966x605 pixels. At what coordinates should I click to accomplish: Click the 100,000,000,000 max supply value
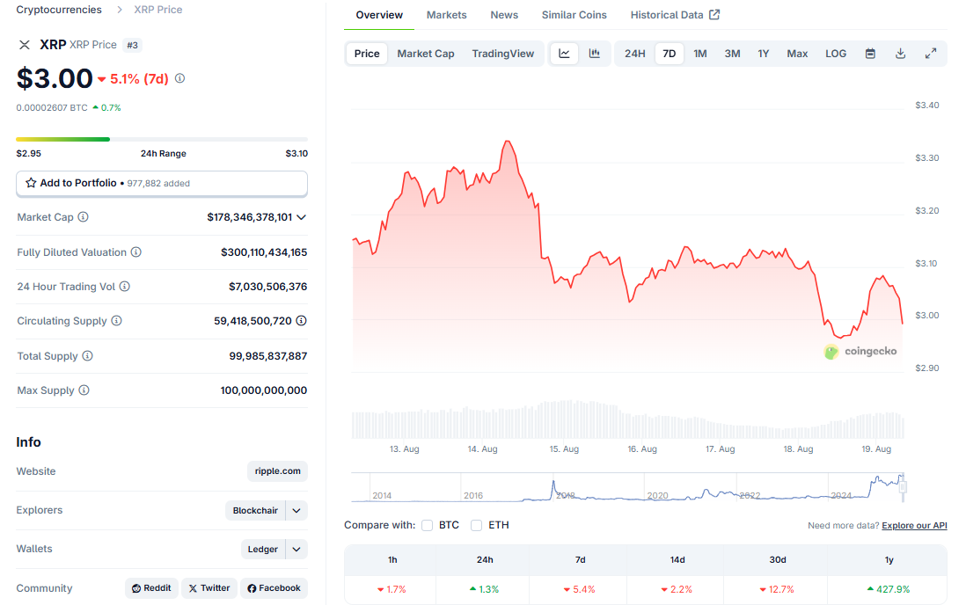coord(264,390)
